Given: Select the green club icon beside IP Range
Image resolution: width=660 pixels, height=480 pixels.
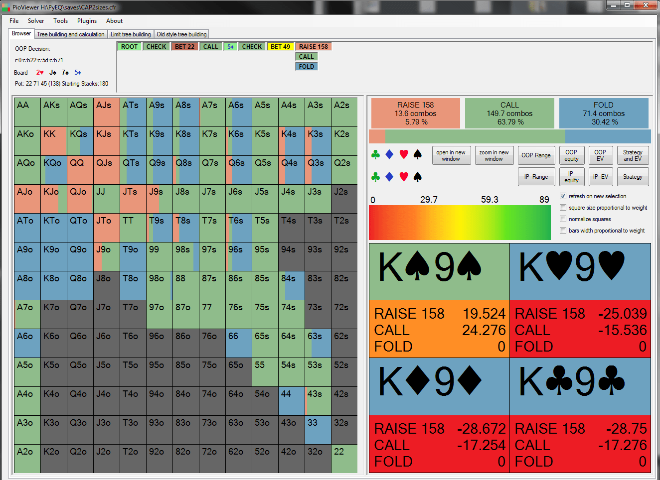Looking at the screenshot, I should (376, 177).
